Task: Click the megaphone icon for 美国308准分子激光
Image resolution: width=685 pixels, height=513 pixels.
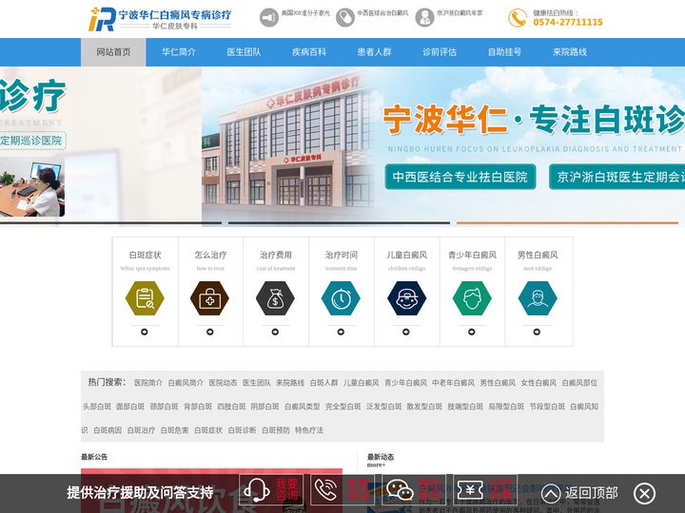Action: pyautogui.click(x=269, y=18)
